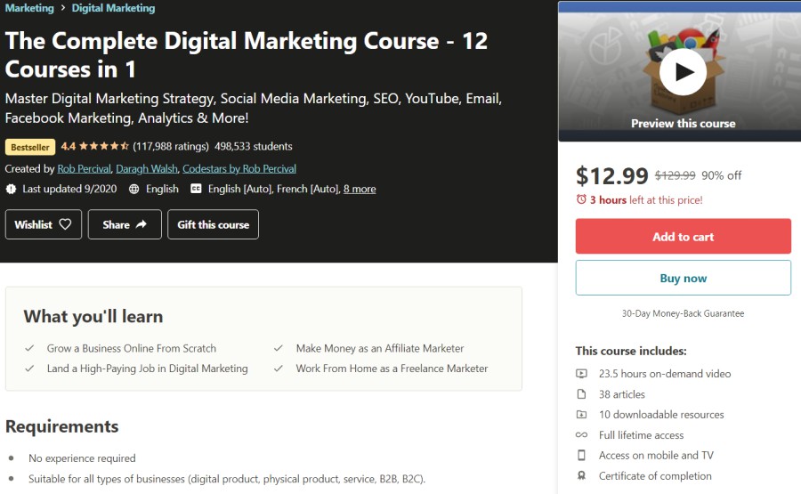Click 38 articles text
Viewport: 801px width, 494px height.
point(622,394)
